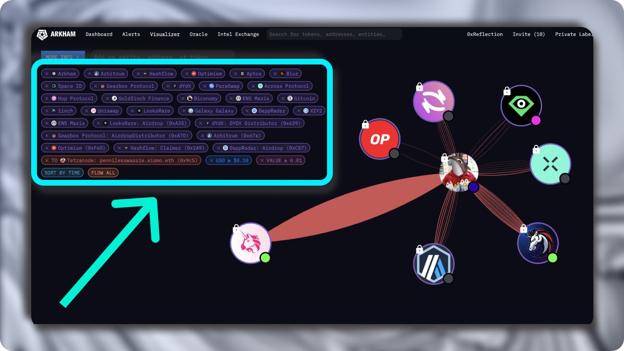Click magenta dot on LooksRare node

(x=536, y=120)
